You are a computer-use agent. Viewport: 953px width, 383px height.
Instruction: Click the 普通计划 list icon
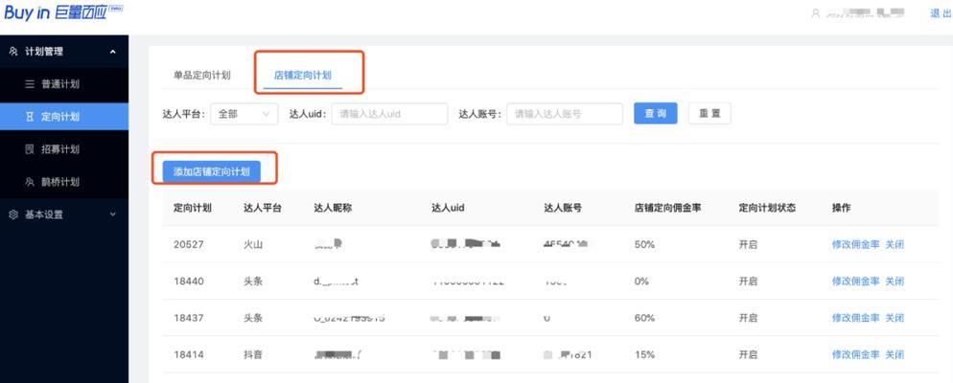pos(30,84)
